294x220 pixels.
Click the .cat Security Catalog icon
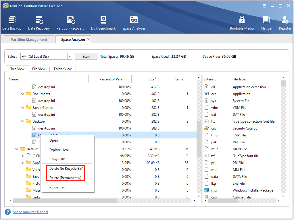pos(206,128)
